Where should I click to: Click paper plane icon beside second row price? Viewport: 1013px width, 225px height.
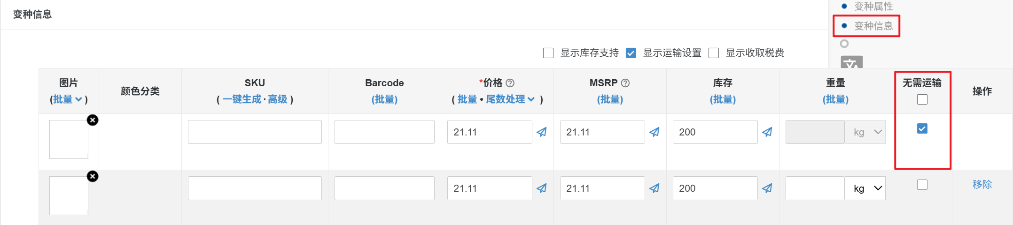click(542, 188)
